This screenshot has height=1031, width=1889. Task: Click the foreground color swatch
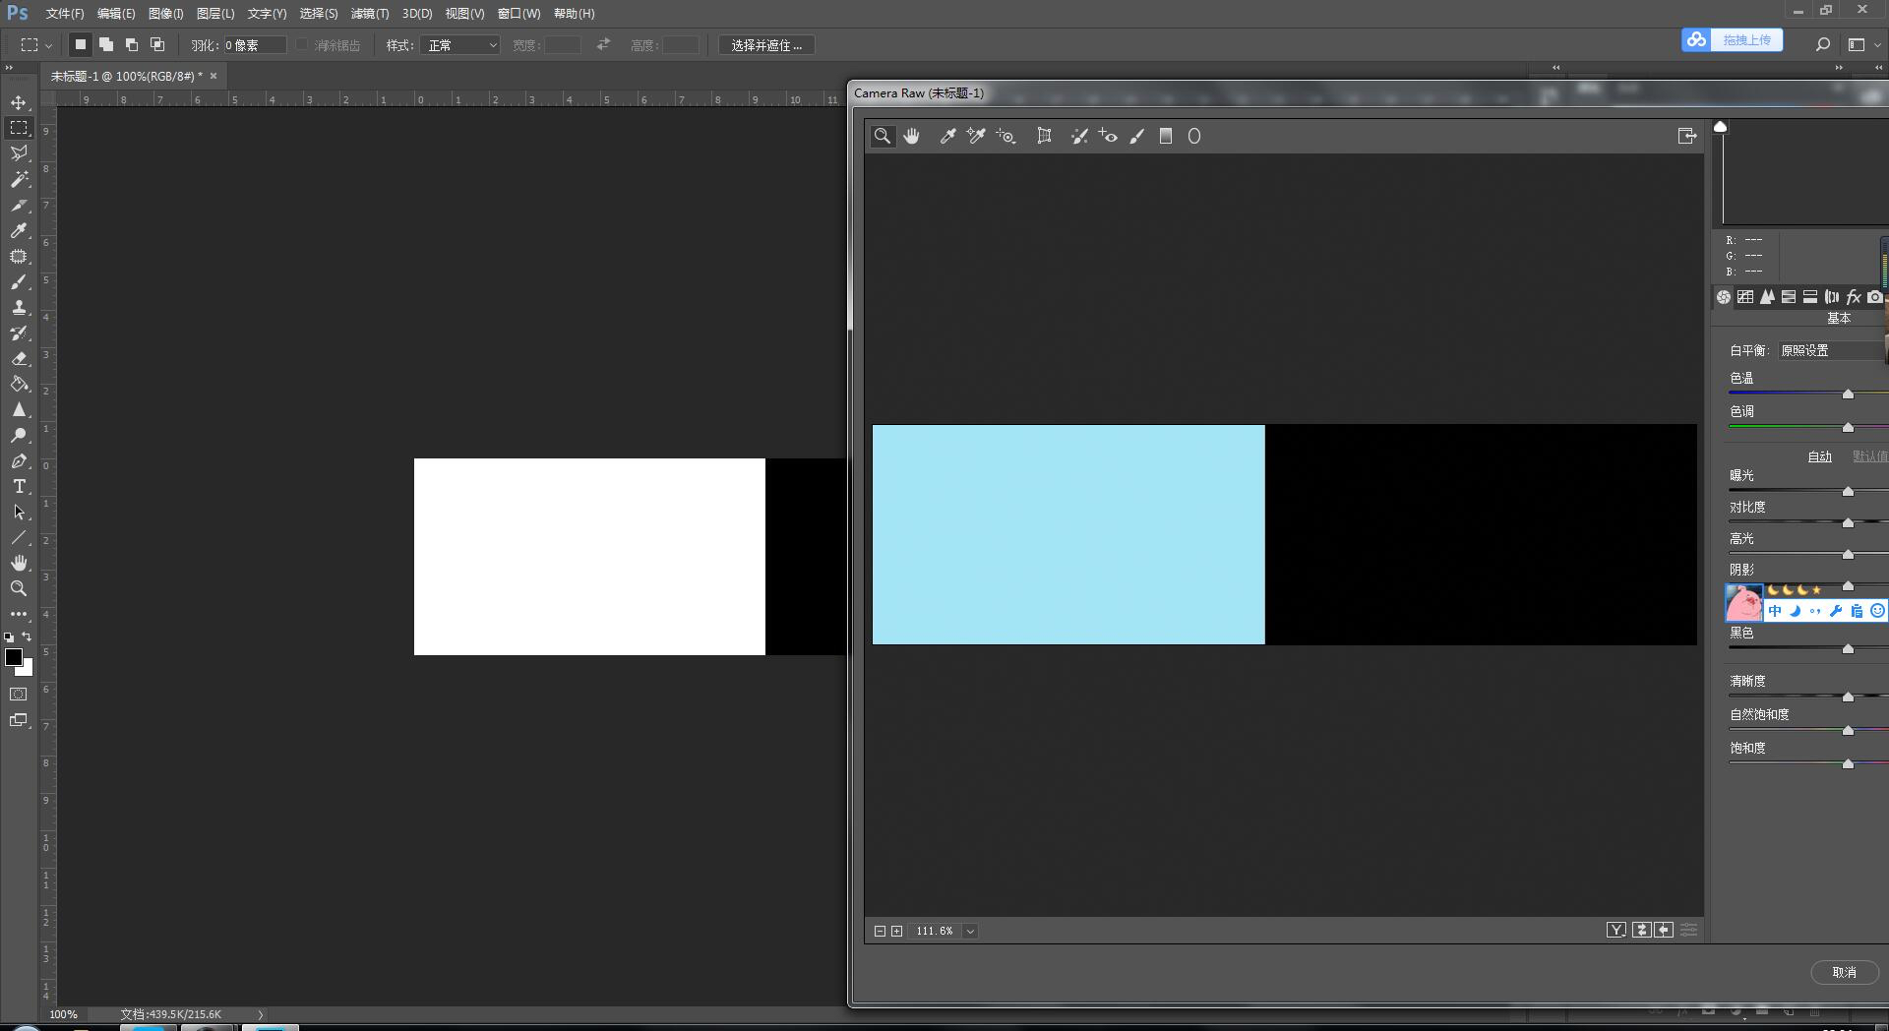click(x=14, y=658)
